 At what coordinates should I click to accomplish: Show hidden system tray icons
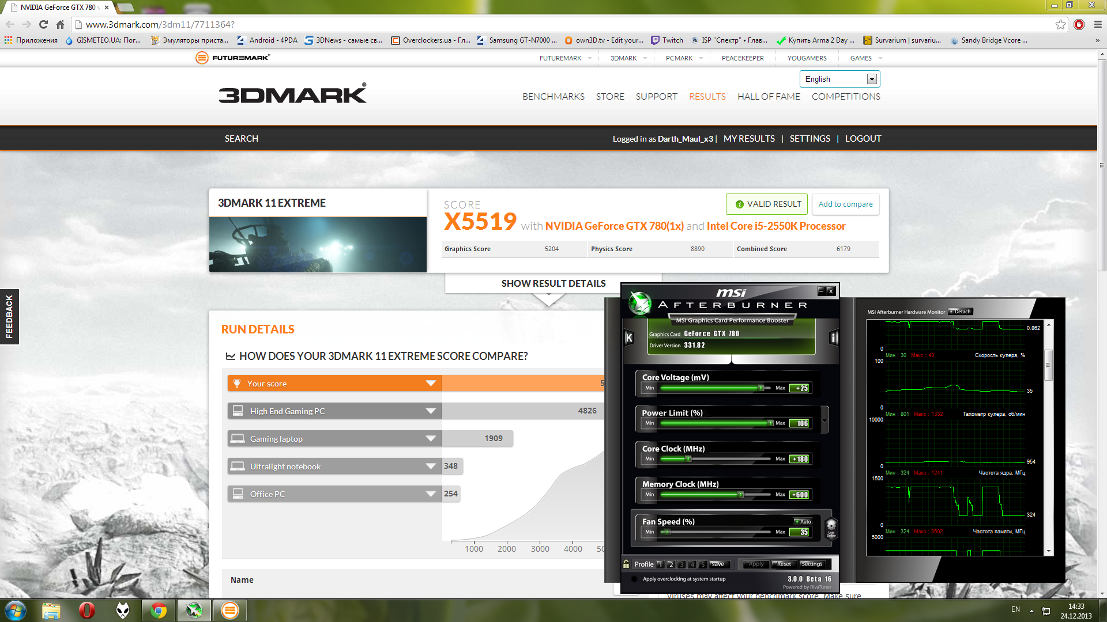[x=1031, y=610]
